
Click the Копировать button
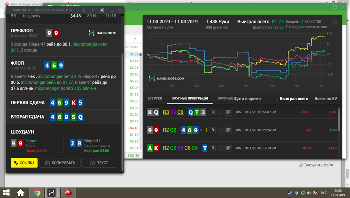[60, 163]
